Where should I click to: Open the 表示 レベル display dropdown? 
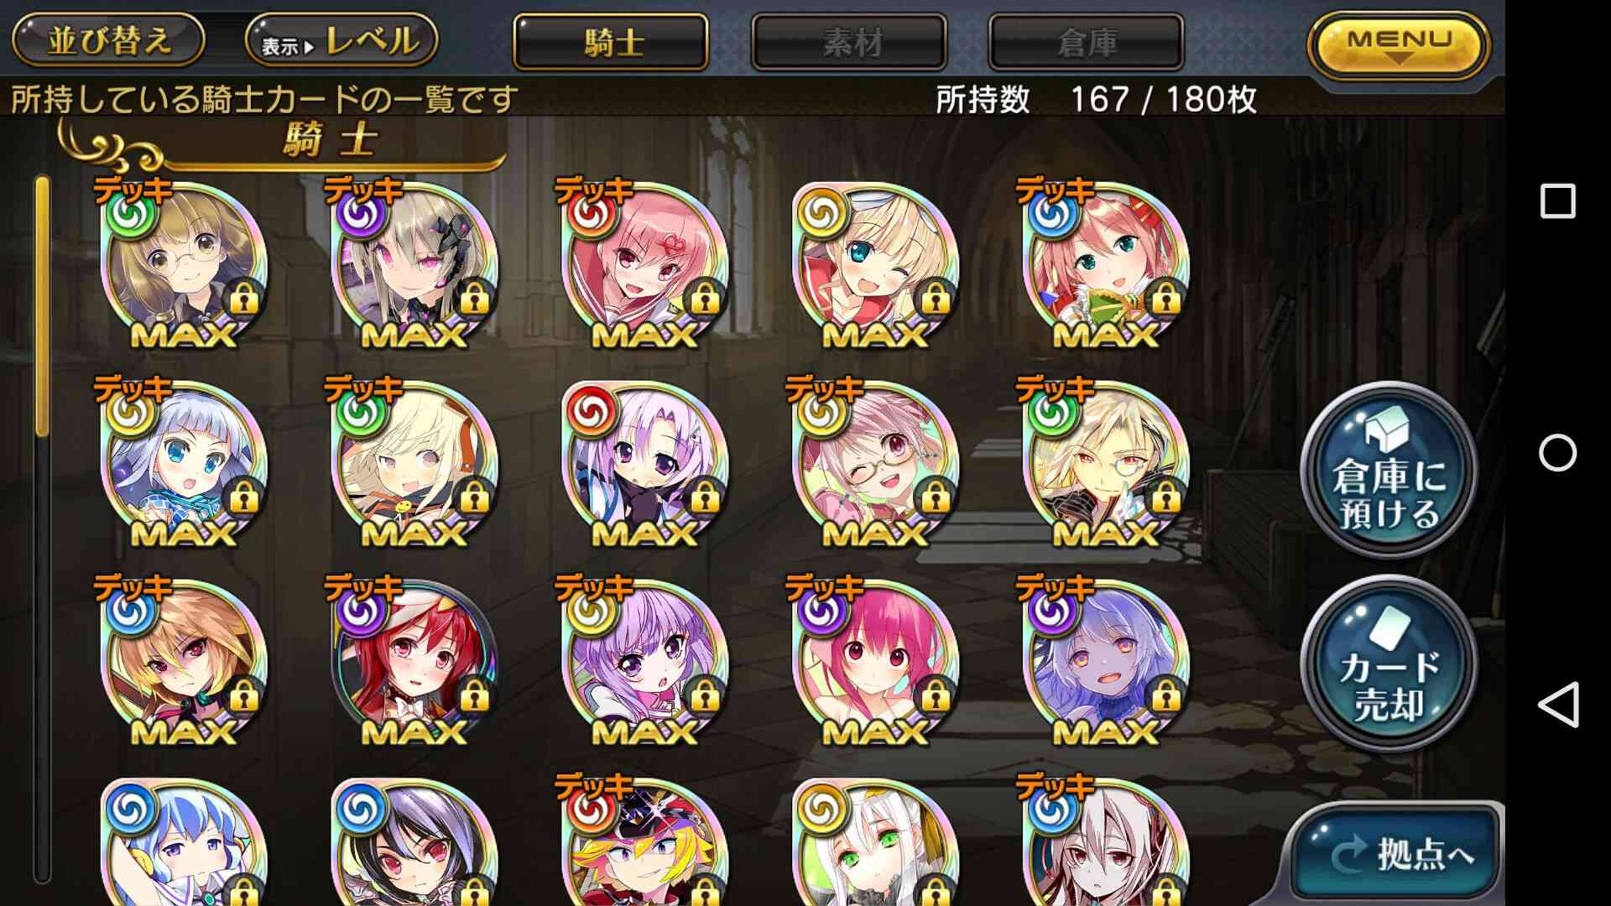[x=341, y=40]
